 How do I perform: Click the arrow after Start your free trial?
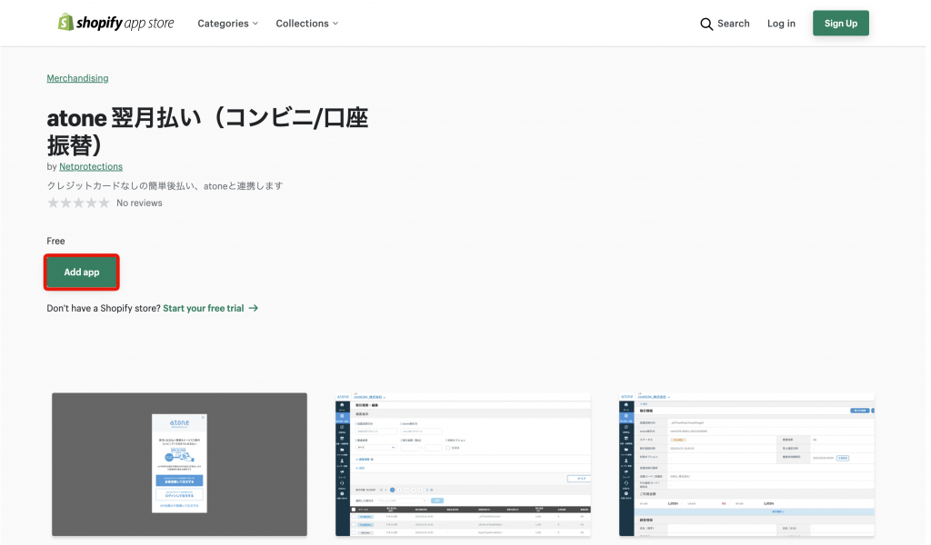click(254, 308)
